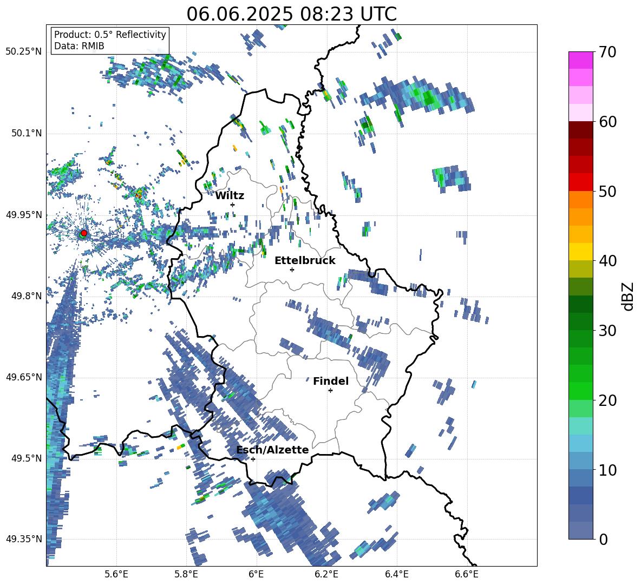Screen dimensions: 641x585
Task: Click the 50.1°N latitude label
Action: click(x=27, y=133)
